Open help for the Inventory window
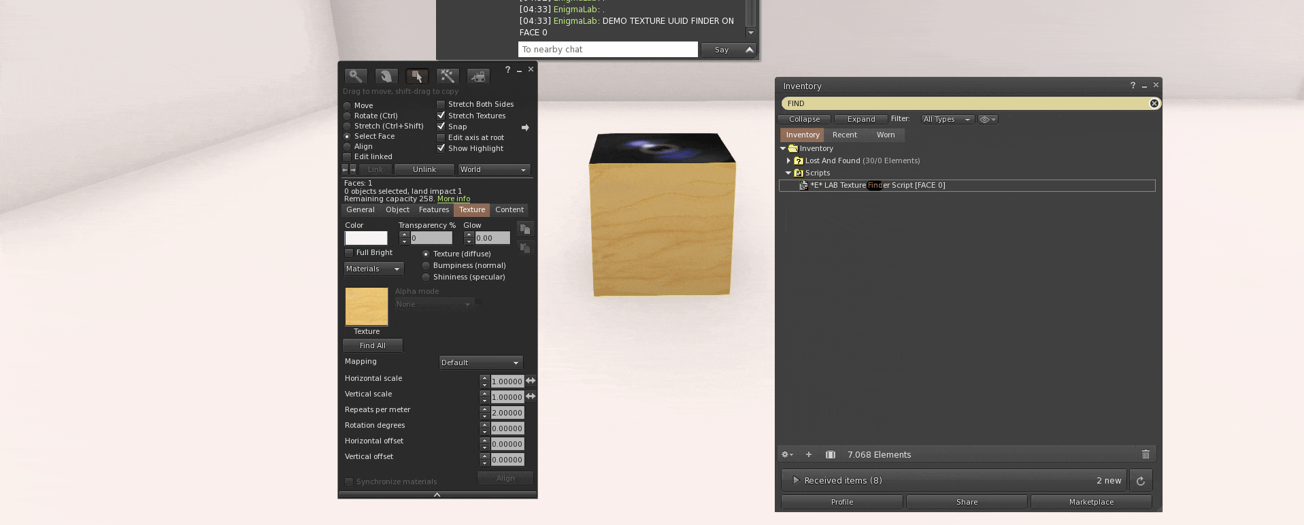The width and height of the screenshot is (1304, 525). point(1133,85)
